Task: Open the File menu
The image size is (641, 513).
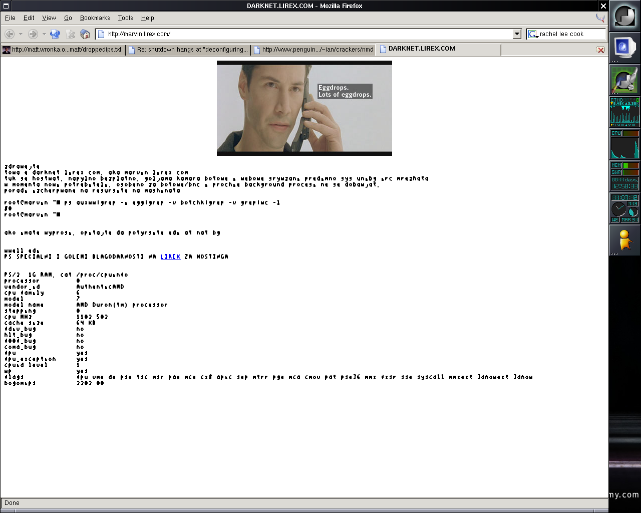Action: coord(10,18)
